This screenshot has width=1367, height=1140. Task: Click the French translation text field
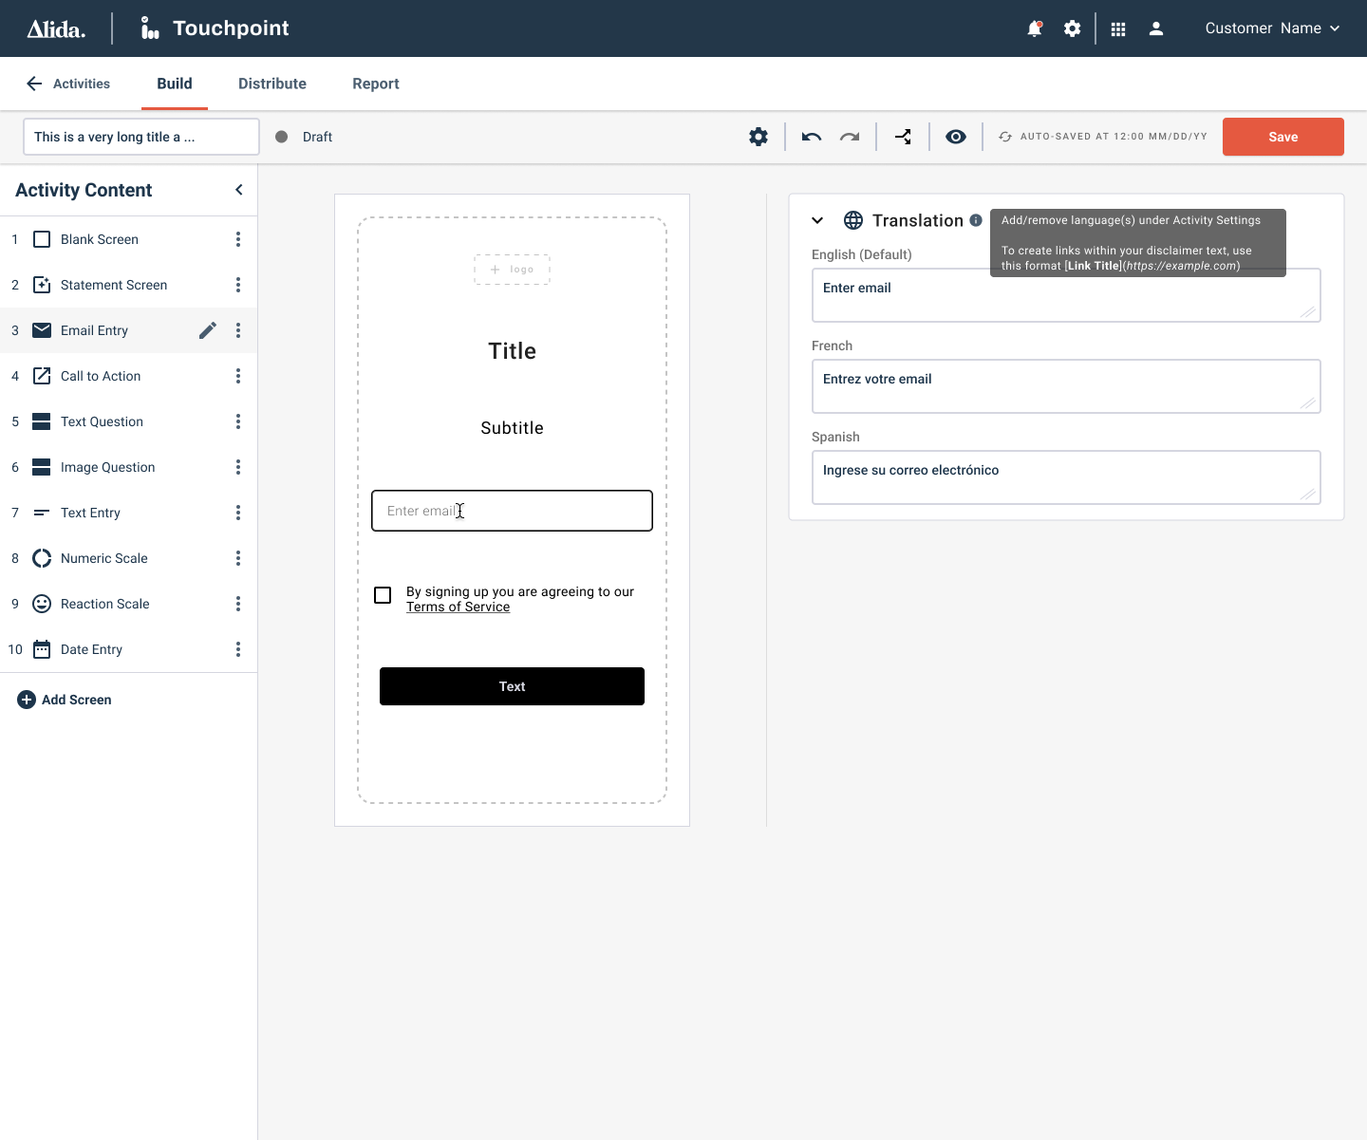[x=1065, y=385]
